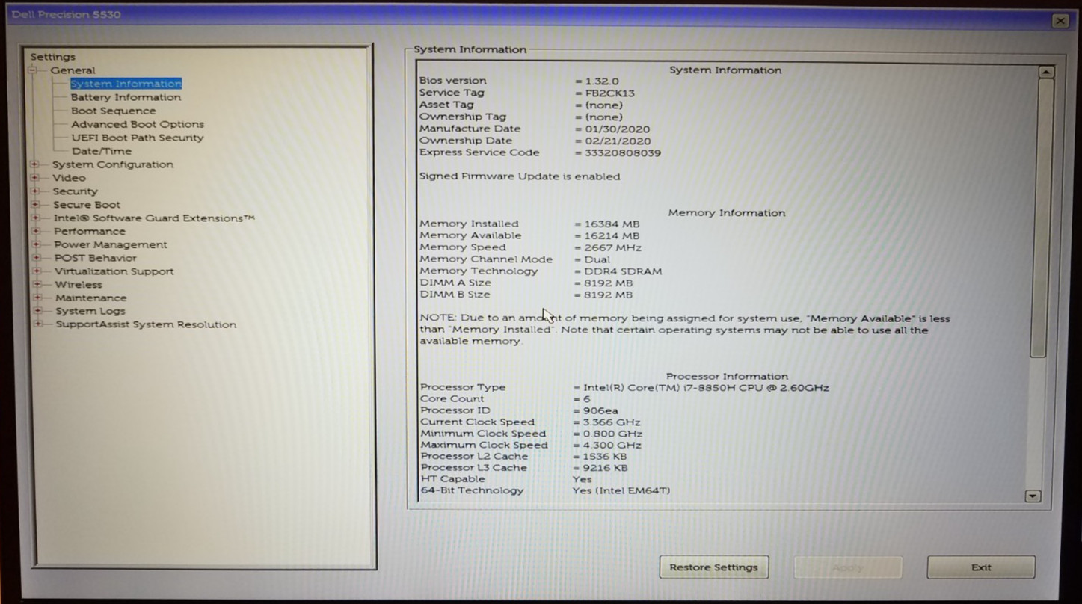The height and width of the screenshot is (604, 1082).
Task: Click Memory Installed value 16384 MB
Action: click(x=612, y=224)
